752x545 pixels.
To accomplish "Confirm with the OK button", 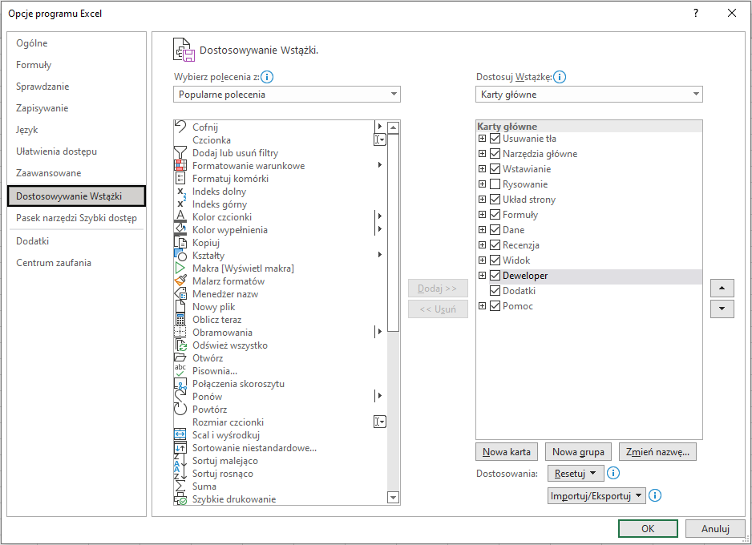I will click(648, 528).
